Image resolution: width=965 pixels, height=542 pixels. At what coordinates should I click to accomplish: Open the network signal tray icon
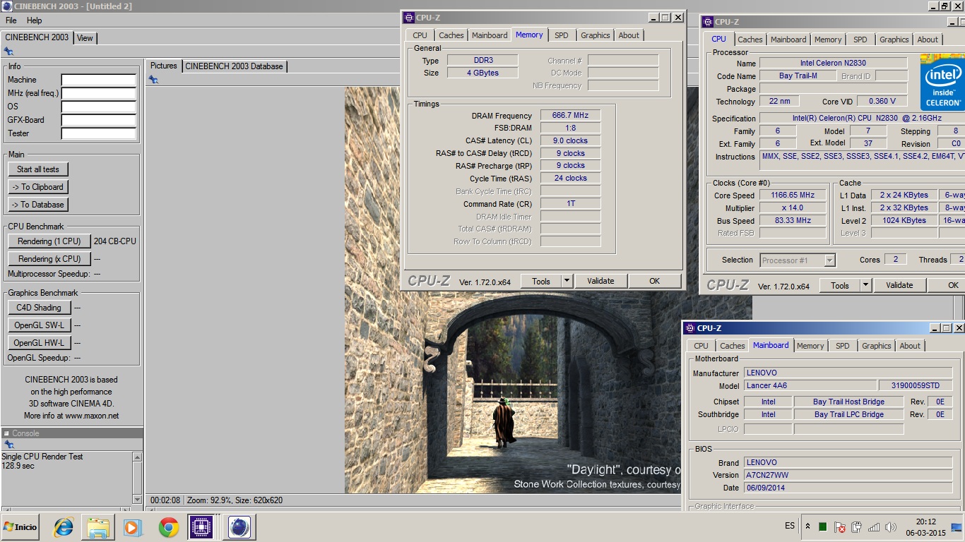click(874, 527)
